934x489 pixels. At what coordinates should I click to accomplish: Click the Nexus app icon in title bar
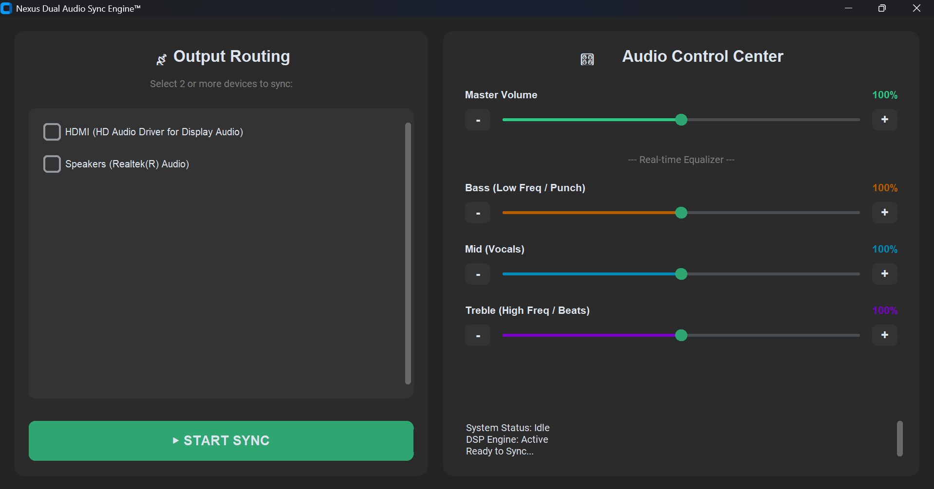tap(6, 8)
